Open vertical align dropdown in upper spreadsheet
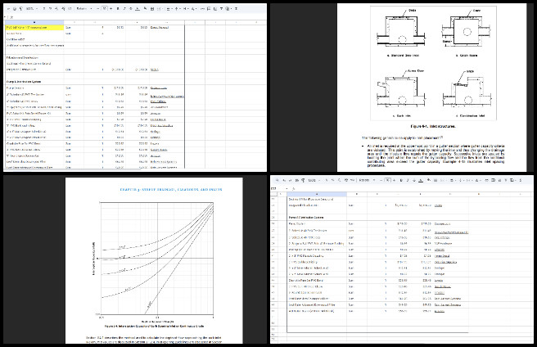 177,8
